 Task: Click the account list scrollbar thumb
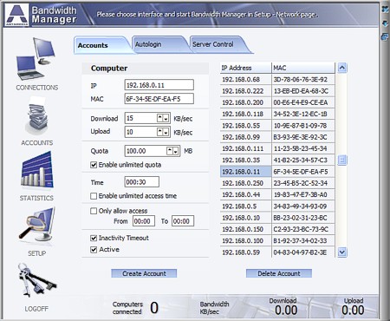coord(342,160)
